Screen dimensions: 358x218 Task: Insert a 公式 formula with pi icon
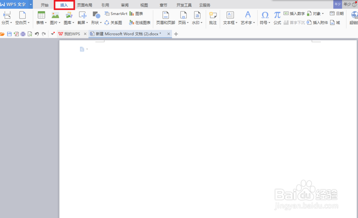[277, 18]
